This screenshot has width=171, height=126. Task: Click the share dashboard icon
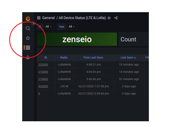pyautogui.click(x=116, y=18)
